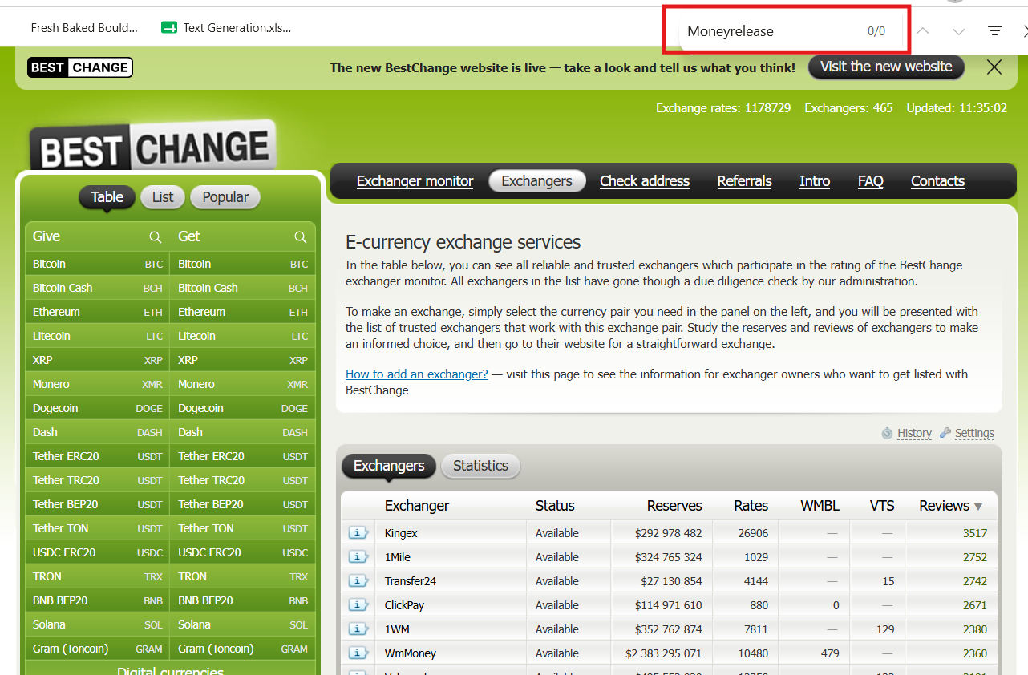Select the Exchangers table tab
The width and height of the screenshot is (1028, 675).
pyautogui.click(x=389, y=466)
